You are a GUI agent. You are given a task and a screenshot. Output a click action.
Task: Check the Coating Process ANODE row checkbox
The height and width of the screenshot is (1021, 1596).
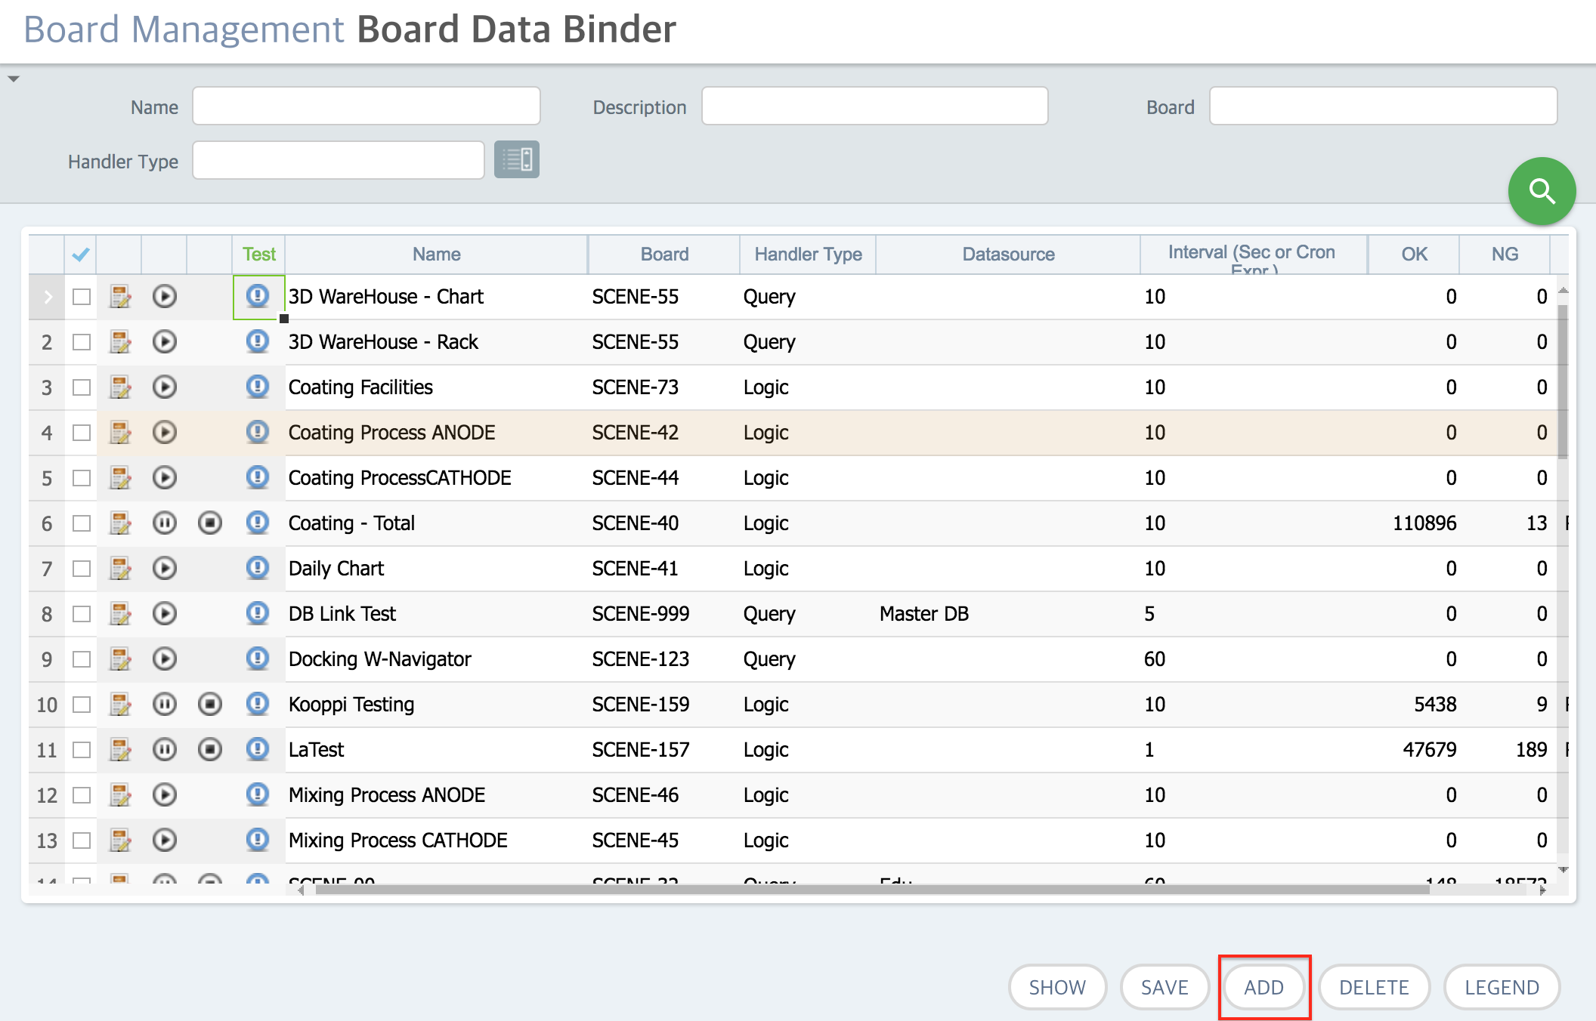tap(82, 433)
